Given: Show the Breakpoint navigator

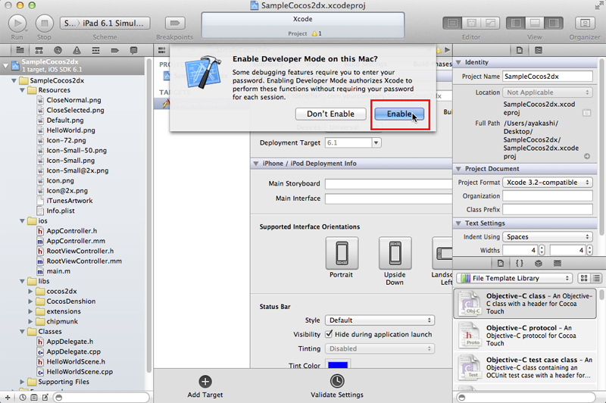Looking at the screenshot, I should 115,50.
